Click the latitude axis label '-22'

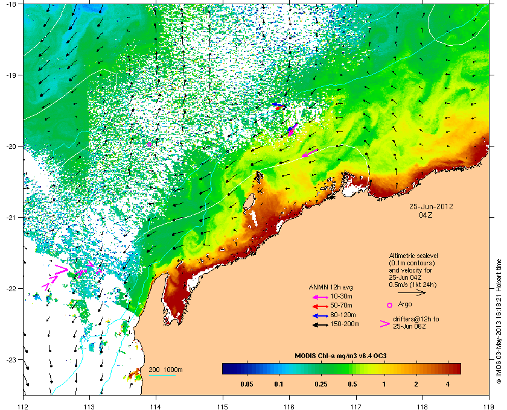pyautogui.click(x=11, y=288)
